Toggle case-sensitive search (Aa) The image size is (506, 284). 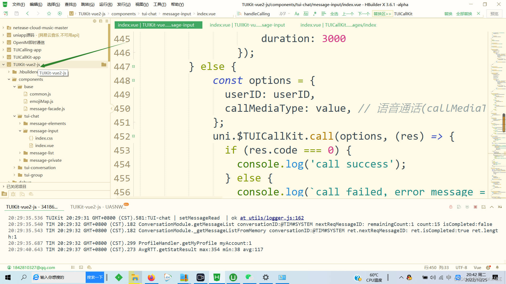(x=297, y=14)
